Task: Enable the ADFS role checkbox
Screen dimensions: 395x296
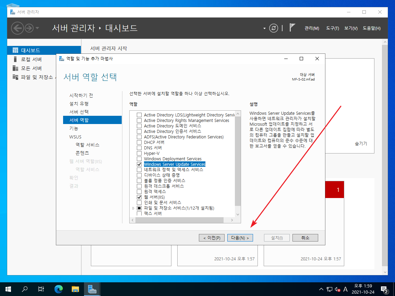Action: click(139, 137)
